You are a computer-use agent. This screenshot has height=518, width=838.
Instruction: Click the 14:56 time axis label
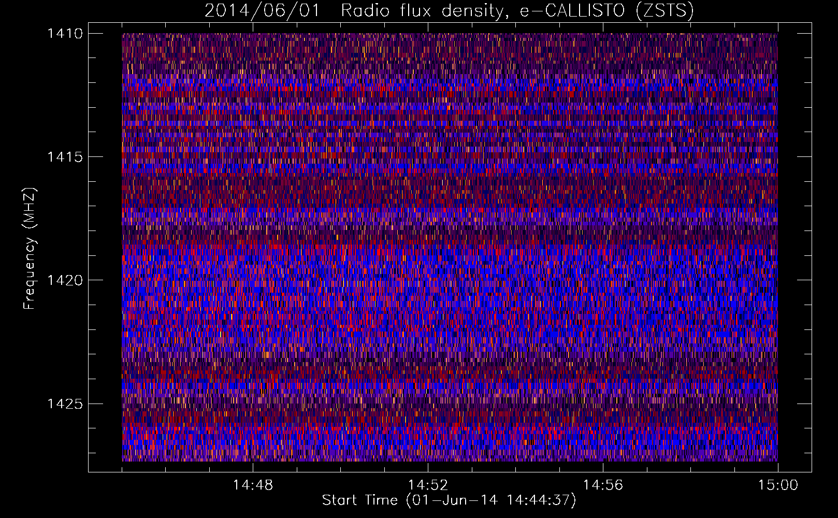point(603,485)
